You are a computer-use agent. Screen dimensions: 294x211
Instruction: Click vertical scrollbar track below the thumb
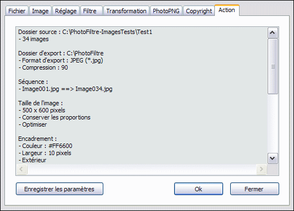(273, 123)
